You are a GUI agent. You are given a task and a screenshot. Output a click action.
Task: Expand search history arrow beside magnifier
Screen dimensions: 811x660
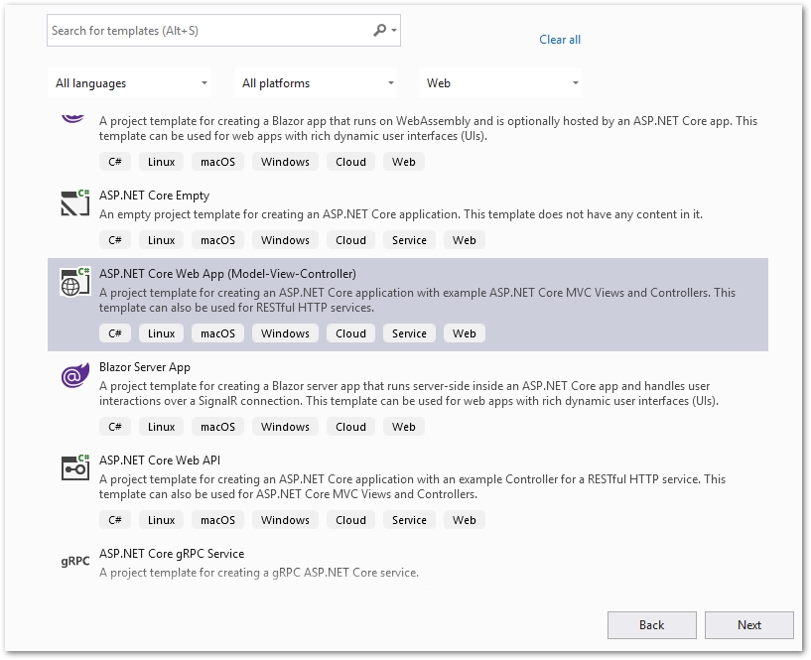click(395, 31)
